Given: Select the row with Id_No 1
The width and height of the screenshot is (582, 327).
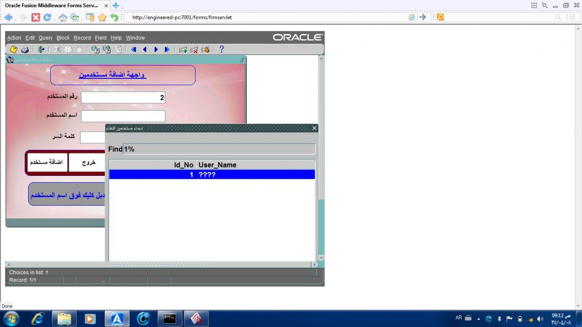Looking at the screenshot, I should pos(212,174).
